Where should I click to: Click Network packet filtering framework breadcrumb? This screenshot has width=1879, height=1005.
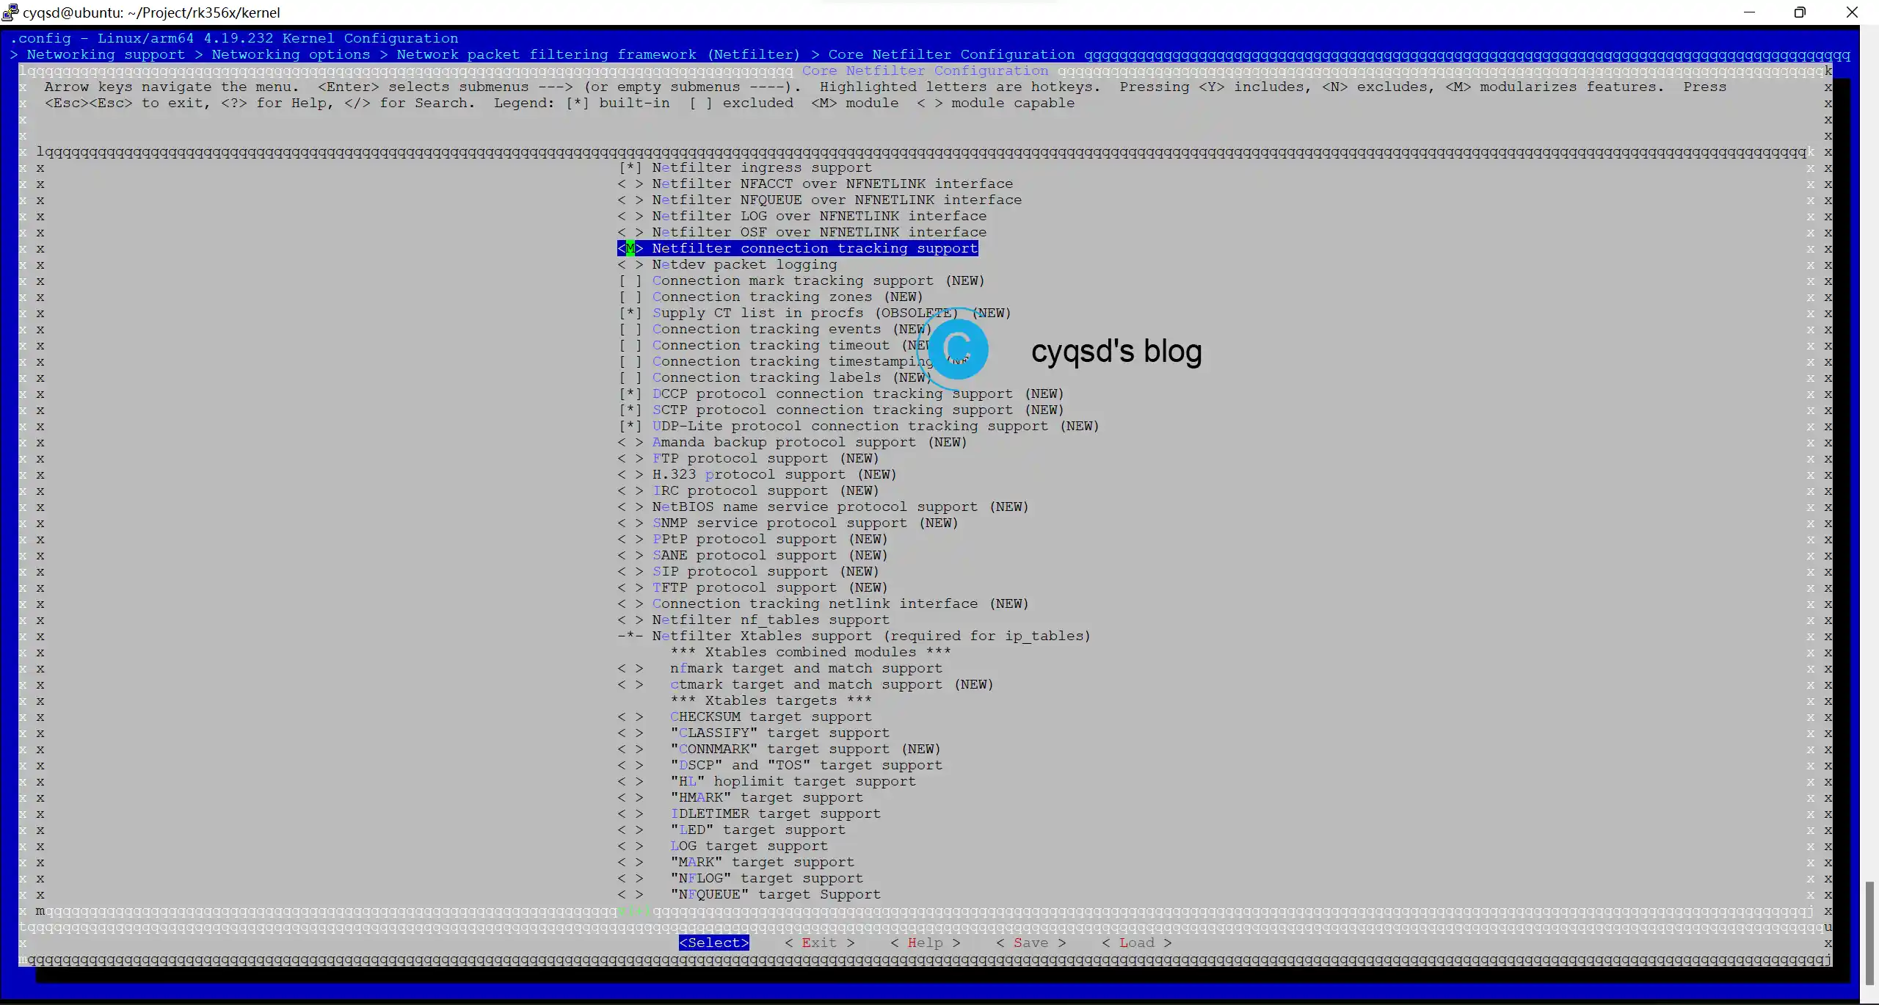pyautogui.click(x=598, y=54)
